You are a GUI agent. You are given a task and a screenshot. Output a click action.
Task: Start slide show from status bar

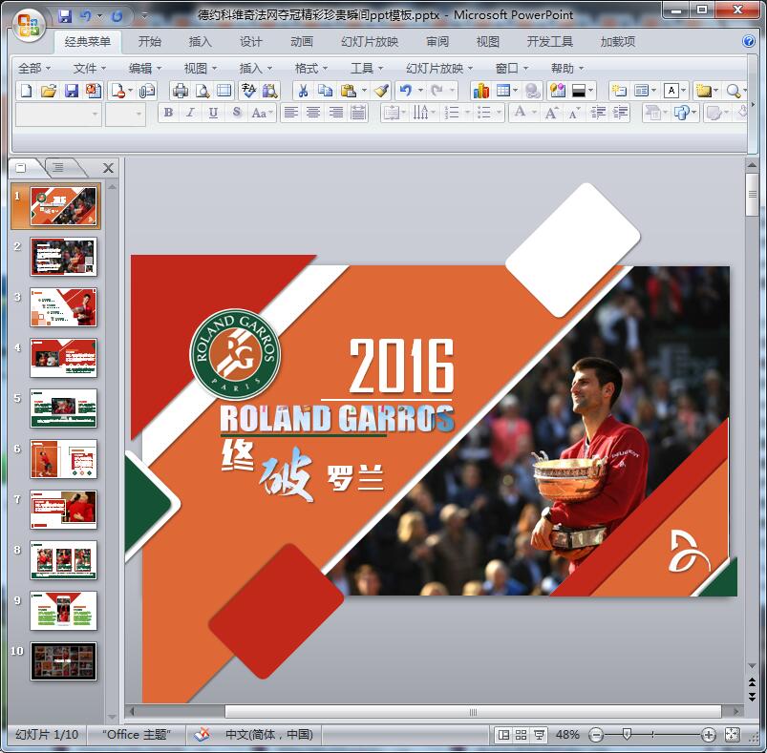click(539, 735)
